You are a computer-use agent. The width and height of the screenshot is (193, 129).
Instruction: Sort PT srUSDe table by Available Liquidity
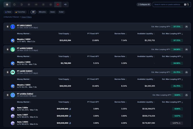coord(146,102)
